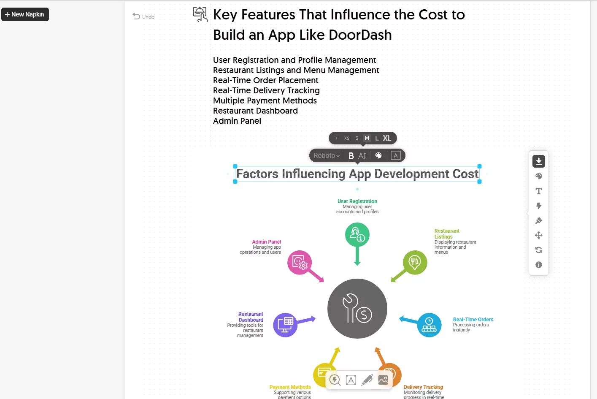Click the move/arrange icon on the right sidebar
This screenshot has height=399, width=597.
(539, 235)
